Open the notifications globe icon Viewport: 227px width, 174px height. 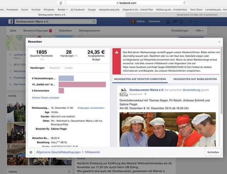181,21
